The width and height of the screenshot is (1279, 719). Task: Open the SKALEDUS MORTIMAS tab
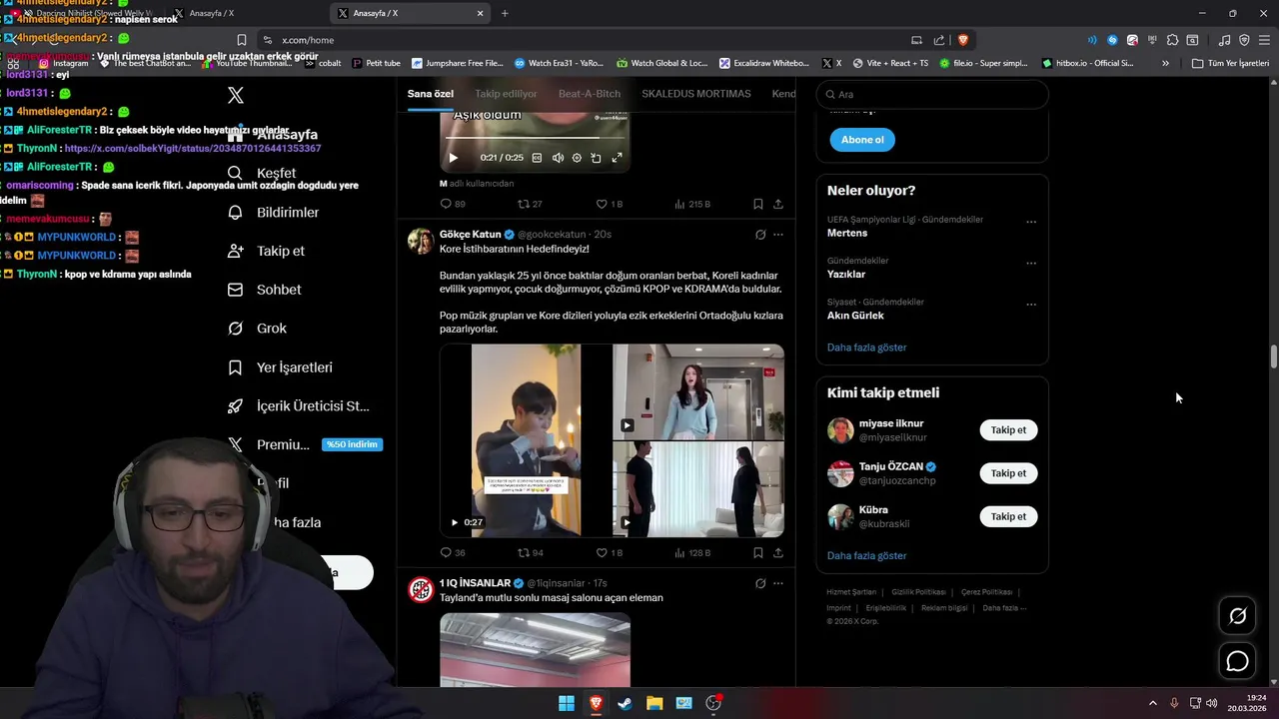pos(696,94)
